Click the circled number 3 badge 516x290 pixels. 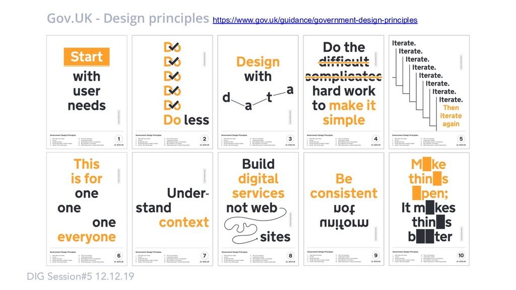pyautogui.click(x=290, y=139)
